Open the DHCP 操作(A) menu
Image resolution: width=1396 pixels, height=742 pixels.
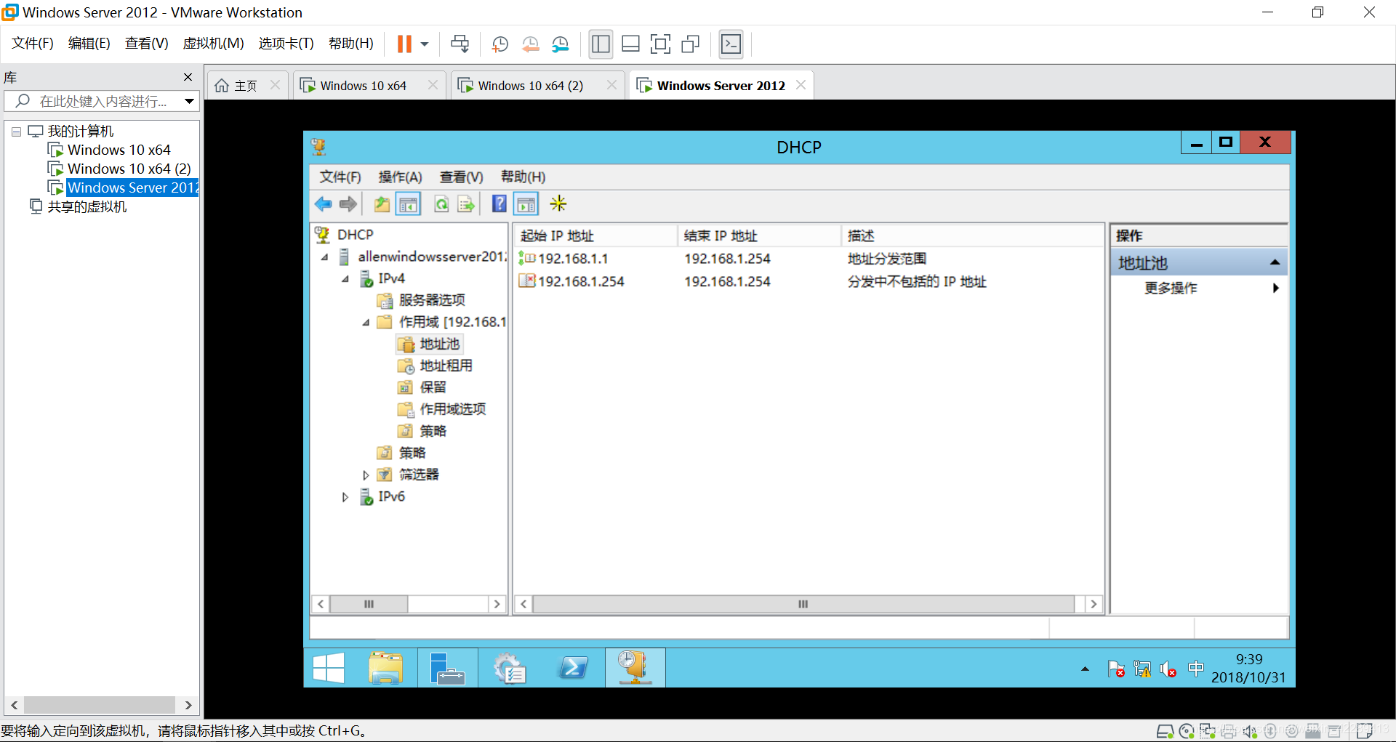[400, 177]
